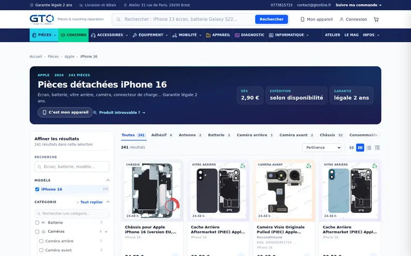Check the Caméra arrière checkbox
Screen dimensions: 411x256
(x=41, y=241)
